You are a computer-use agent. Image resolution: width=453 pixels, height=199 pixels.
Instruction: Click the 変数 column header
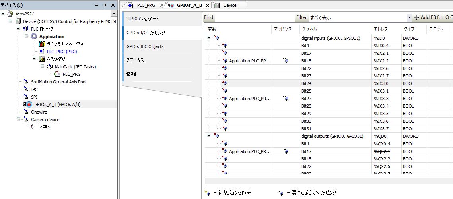[238, 29]
